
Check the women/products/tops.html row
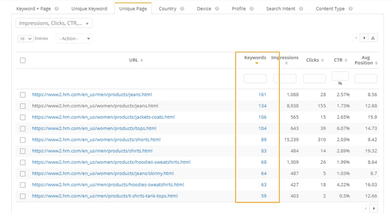(x=23, y=129)
